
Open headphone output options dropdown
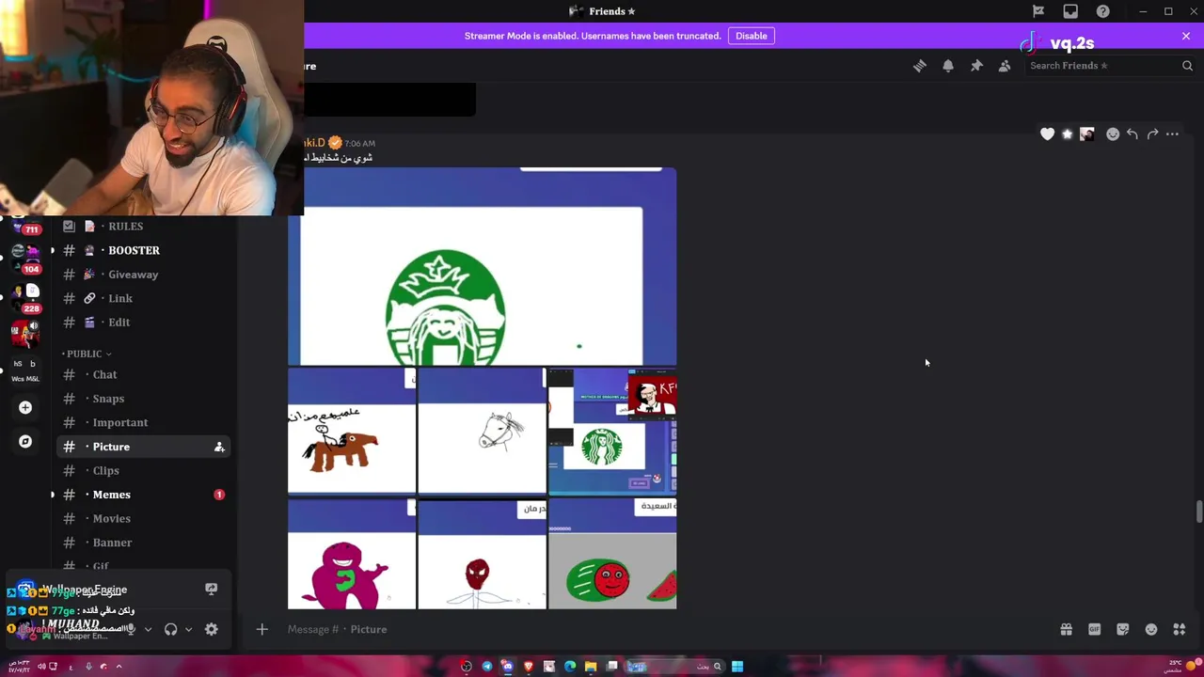pos(188,629)
